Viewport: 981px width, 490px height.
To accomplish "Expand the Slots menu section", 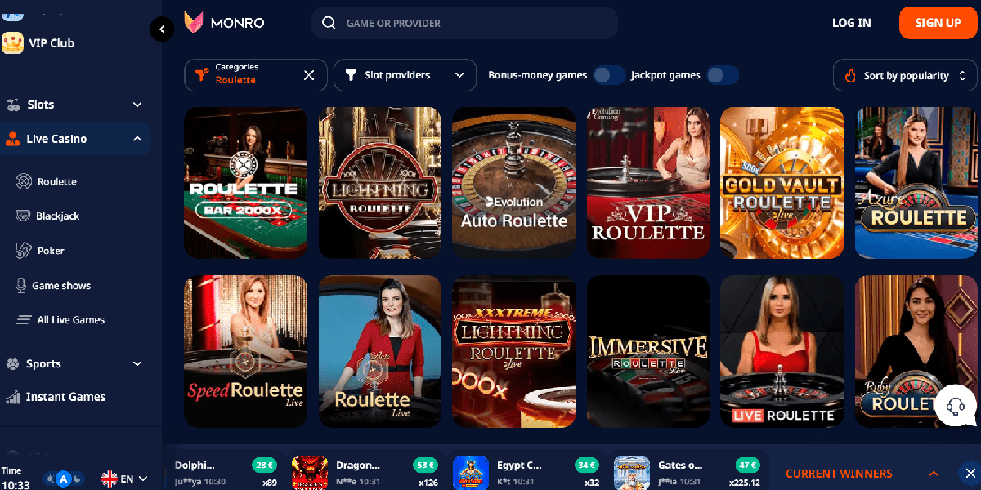I will [x=75, y=105].
